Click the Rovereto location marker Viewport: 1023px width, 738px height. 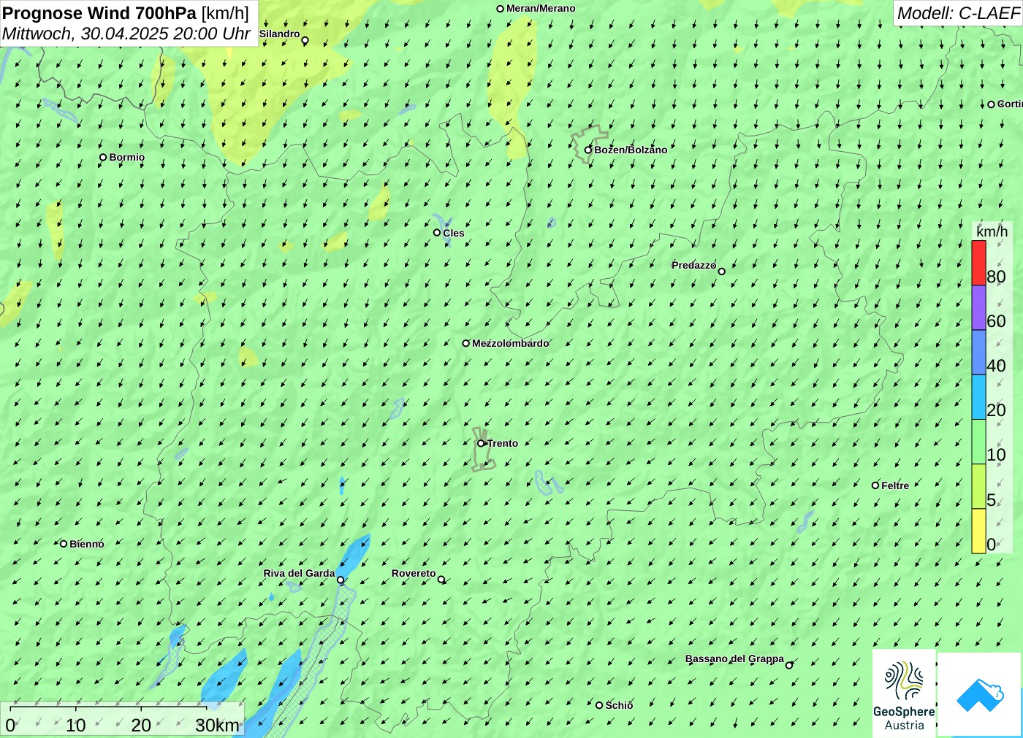pyautogui.click(x=441, y=580)
